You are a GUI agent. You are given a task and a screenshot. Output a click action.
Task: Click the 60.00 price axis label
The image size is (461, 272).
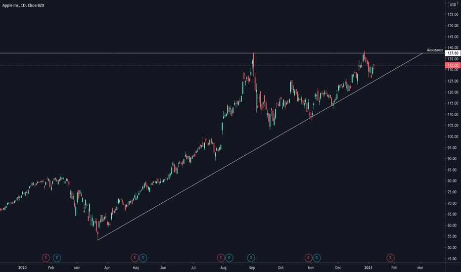click(453, 226)
